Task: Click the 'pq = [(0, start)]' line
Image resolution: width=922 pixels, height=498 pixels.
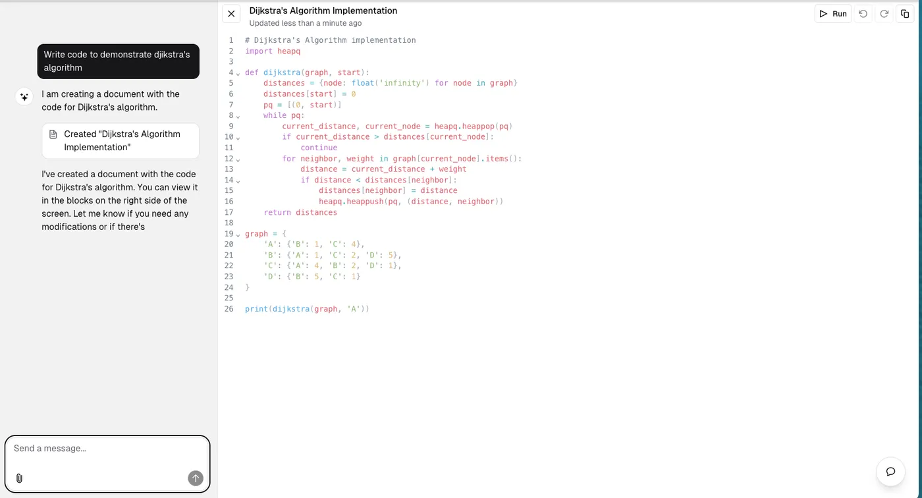Action: click(x=303, y=105)
